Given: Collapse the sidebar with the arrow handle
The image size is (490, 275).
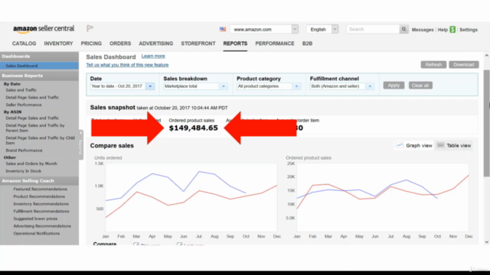Looking at the screenshot, I should (x=81, y=133).
